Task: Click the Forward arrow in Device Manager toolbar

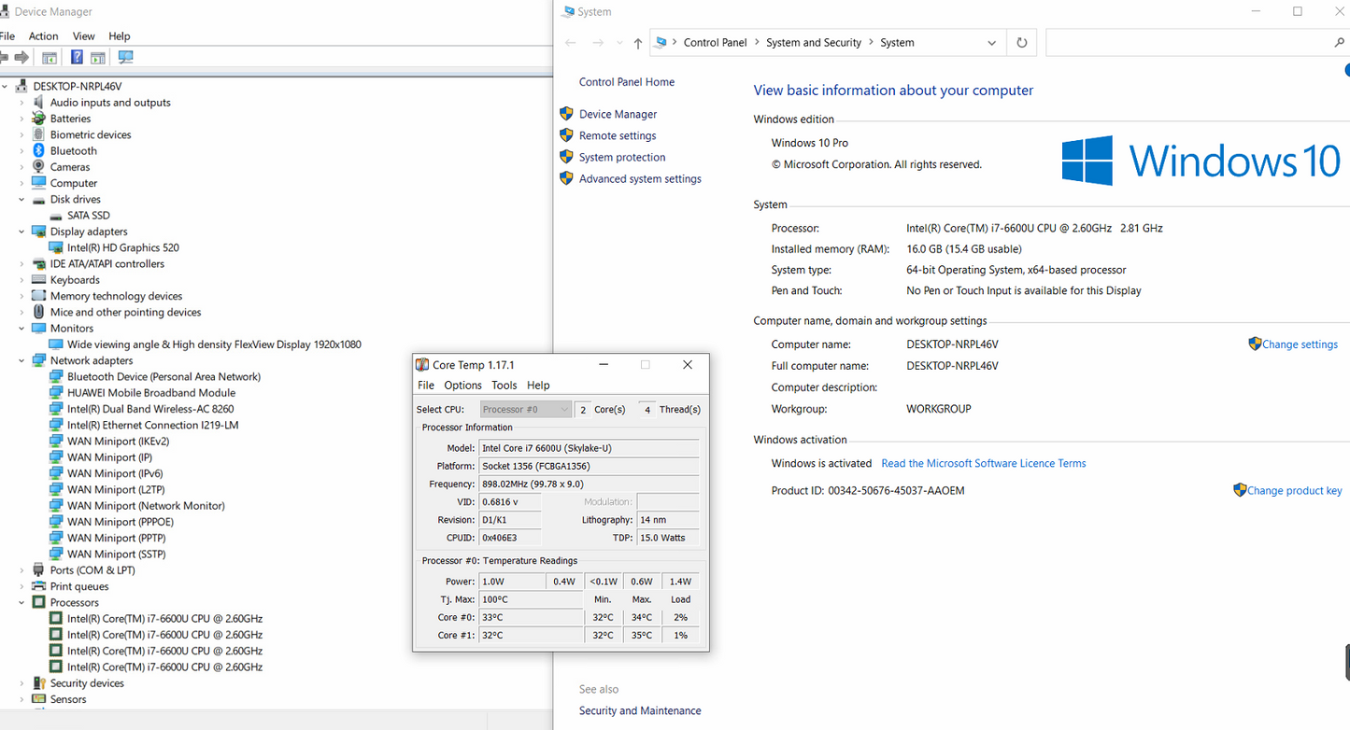Action: [21, 58]
